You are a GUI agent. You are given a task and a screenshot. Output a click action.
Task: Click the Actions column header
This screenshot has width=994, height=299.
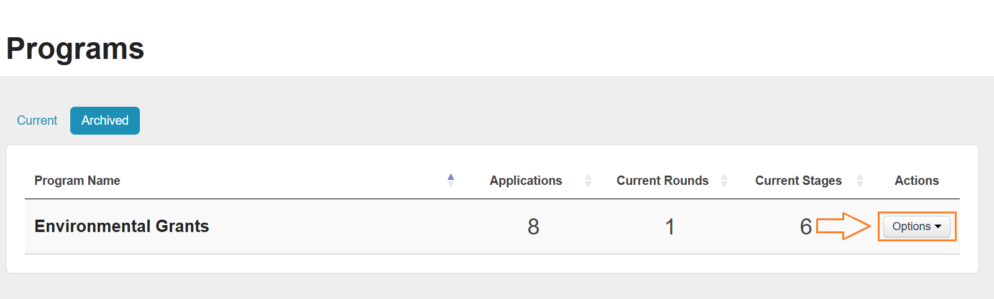(x=916, y=181)
